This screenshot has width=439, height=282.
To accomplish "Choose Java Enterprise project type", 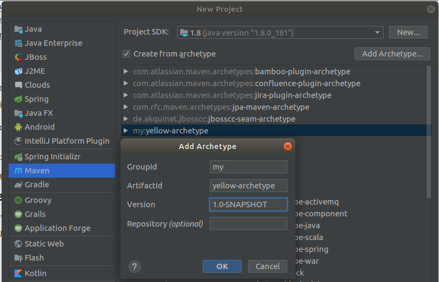I will point(53,43).
